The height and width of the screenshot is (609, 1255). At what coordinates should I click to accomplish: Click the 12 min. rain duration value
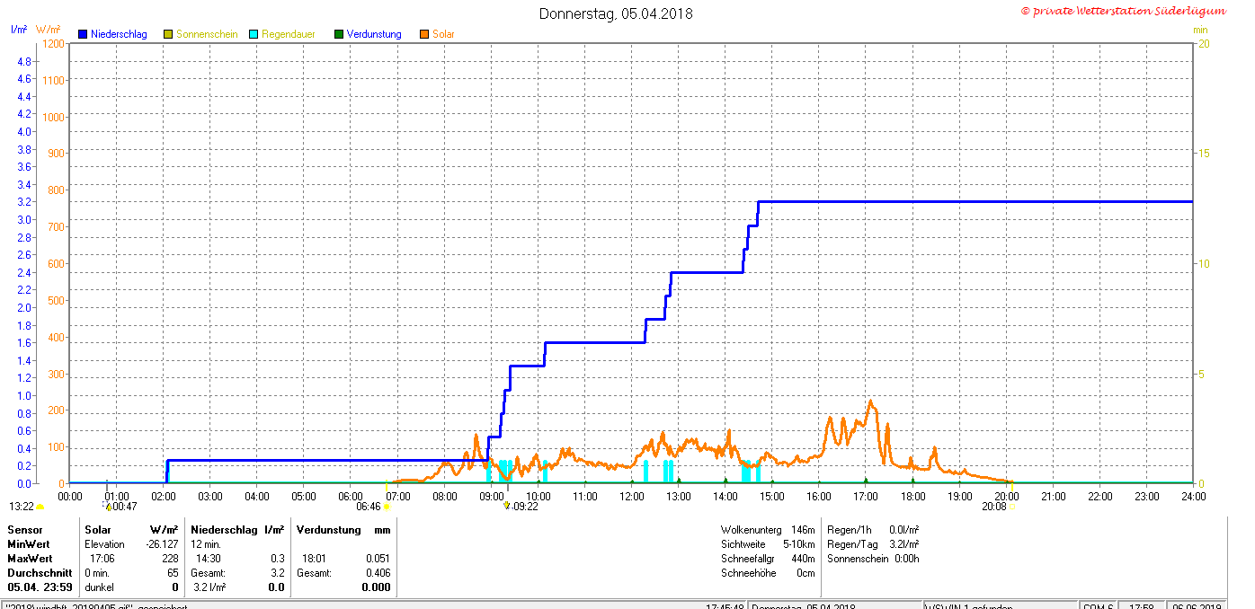pyautogui.click(x=206, y=544)
